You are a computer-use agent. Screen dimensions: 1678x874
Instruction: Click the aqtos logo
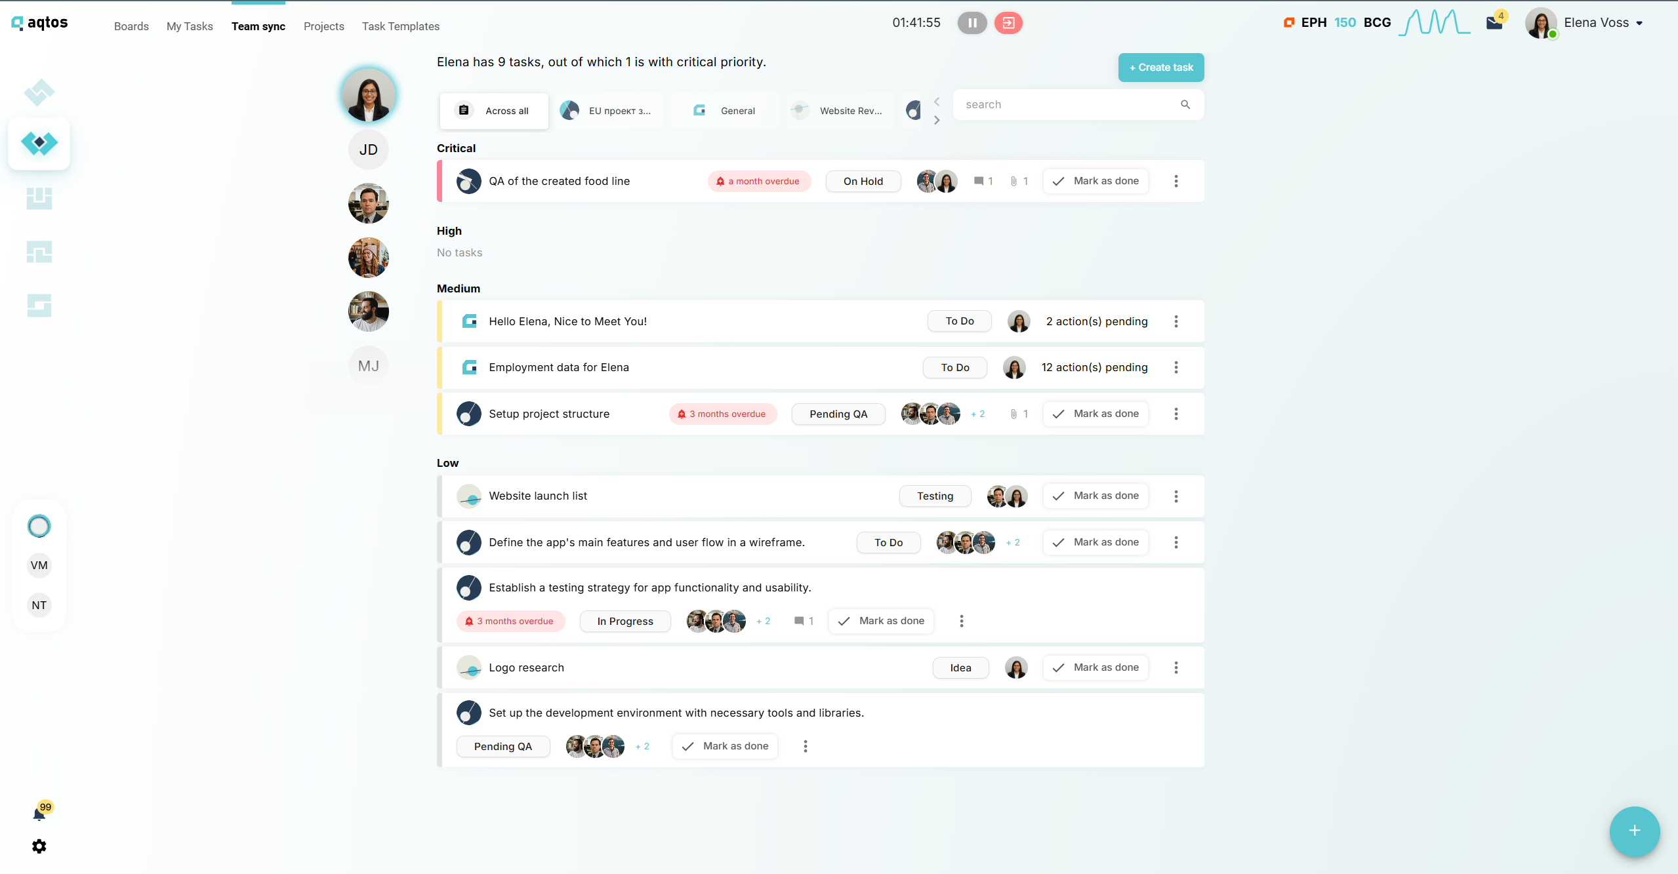tap(40, 23)
